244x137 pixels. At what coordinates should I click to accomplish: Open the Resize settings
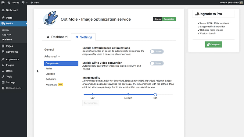pos(49,68)
